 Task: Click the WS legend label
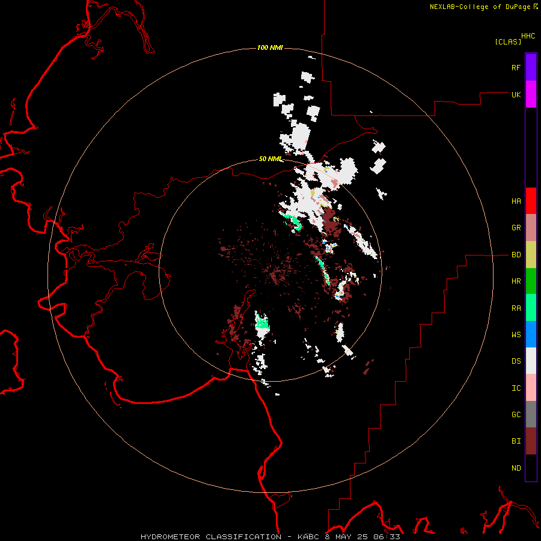click(x=516, y=335)
